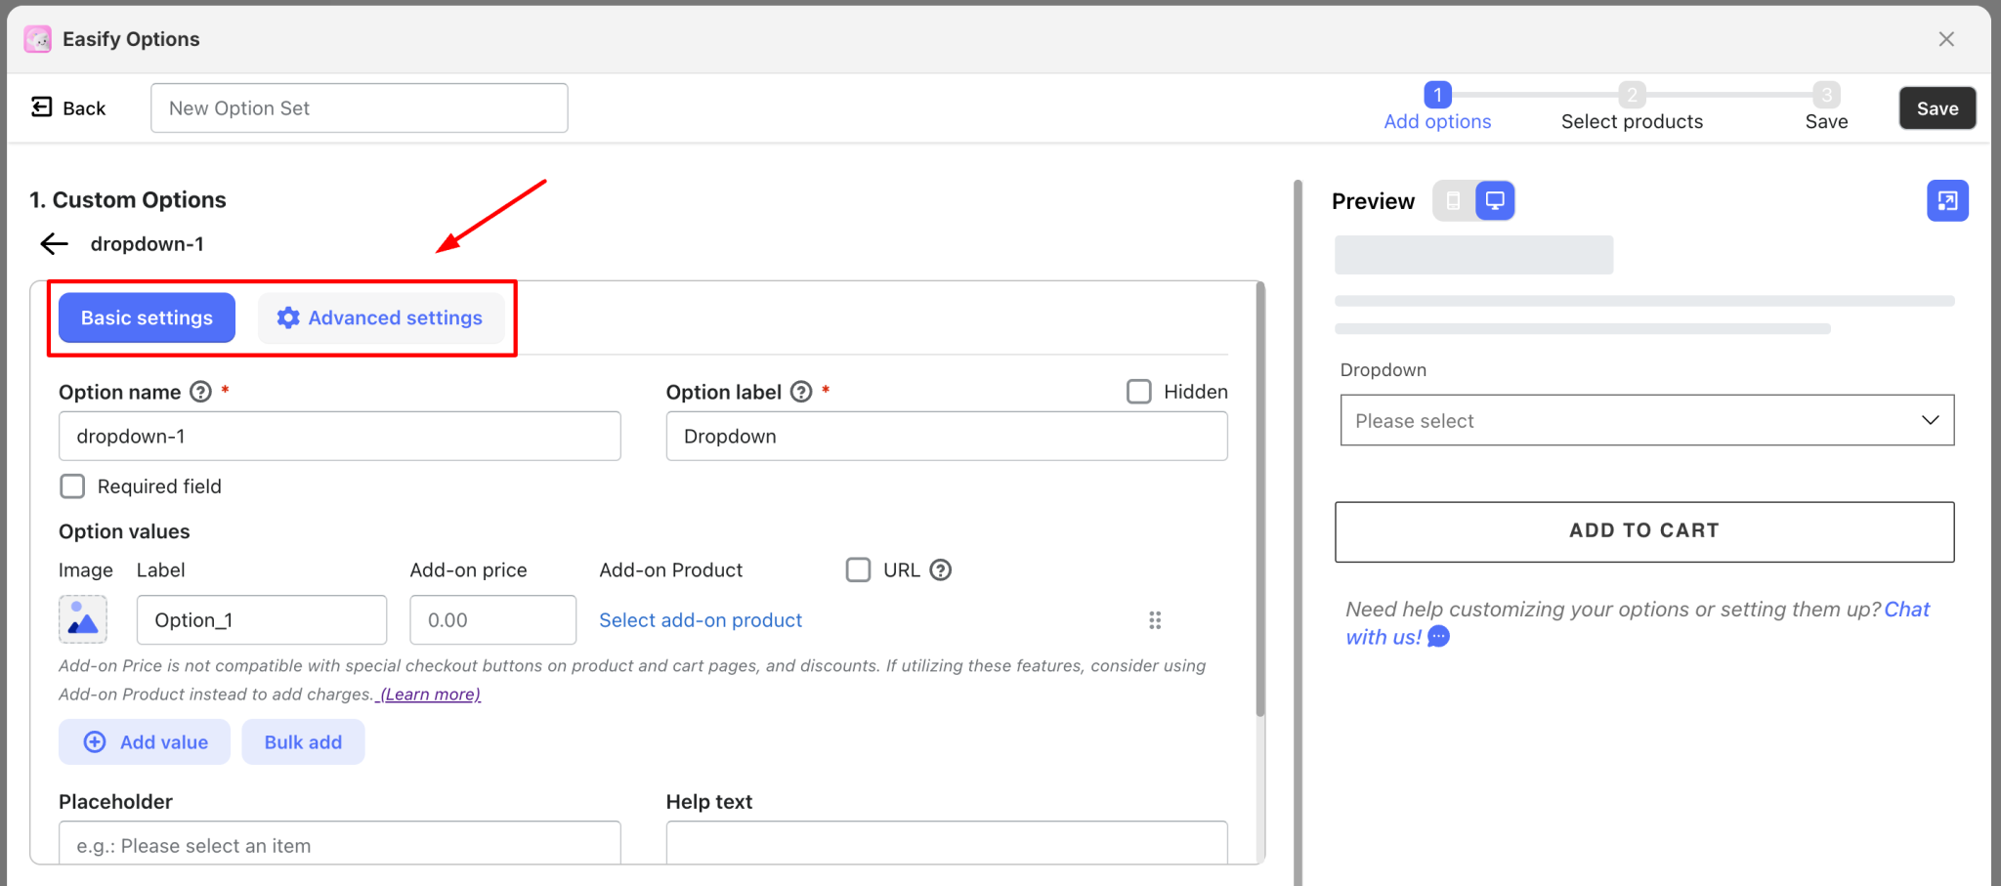Check the Required field checkbox

(72, 485)
